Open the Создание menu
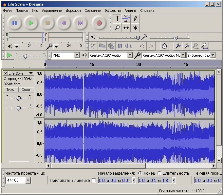The width and height of the screenshot is (223, 195). click(93, 10)
